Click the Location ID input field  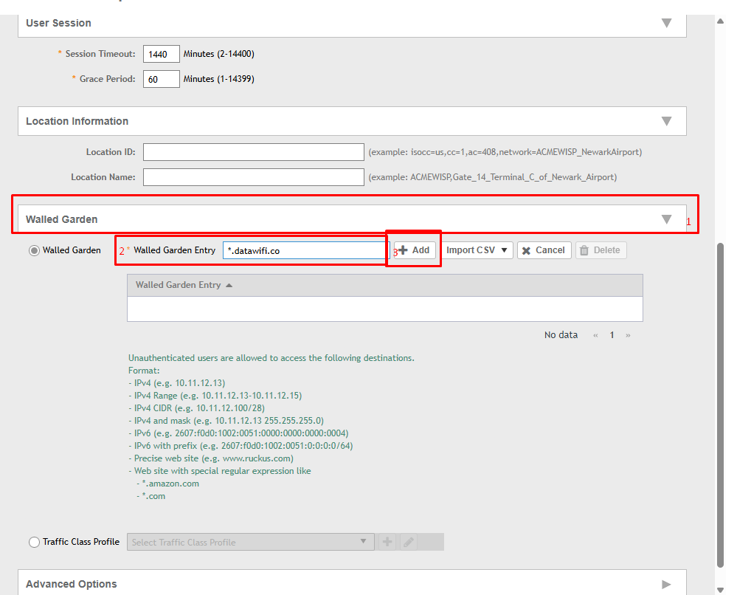pos(253,152)
